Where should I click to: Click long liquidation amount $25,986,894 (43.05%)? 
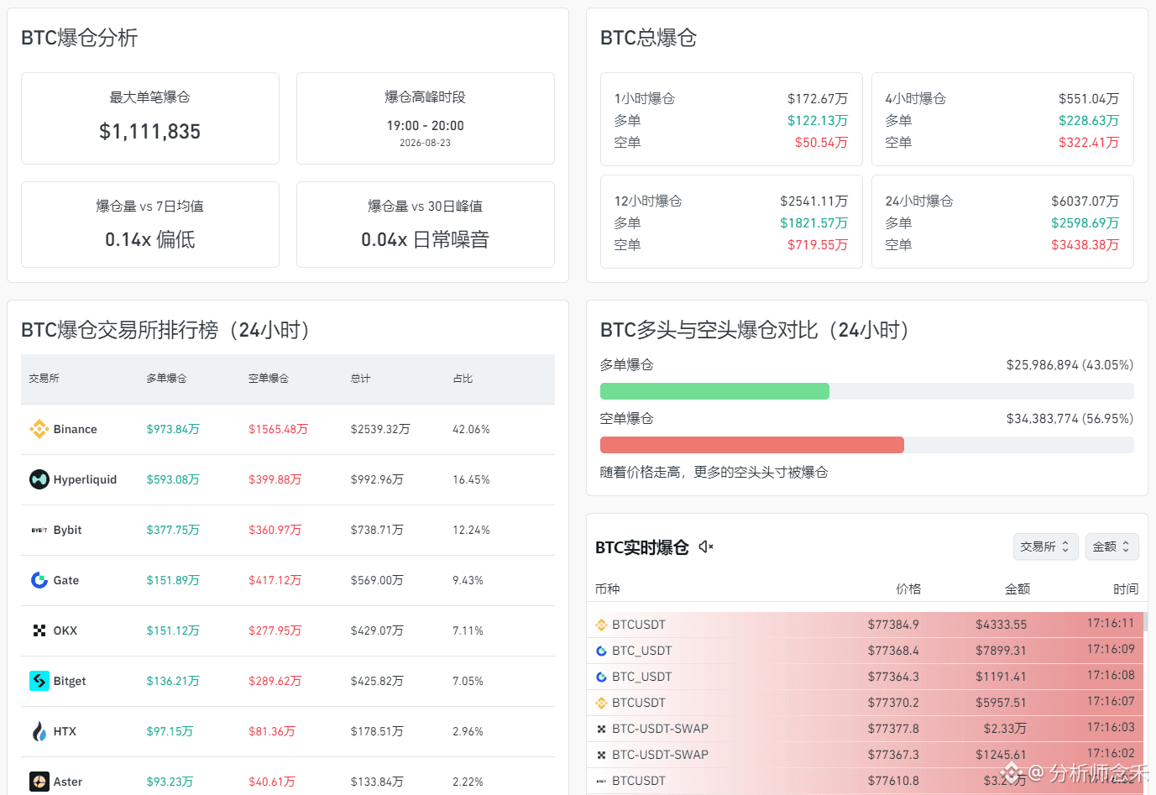coord(1070,365)
